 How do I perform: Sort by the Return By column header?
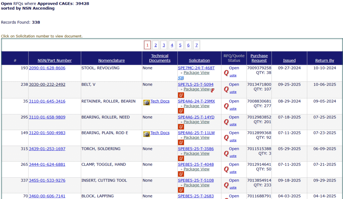click(324, 61)
